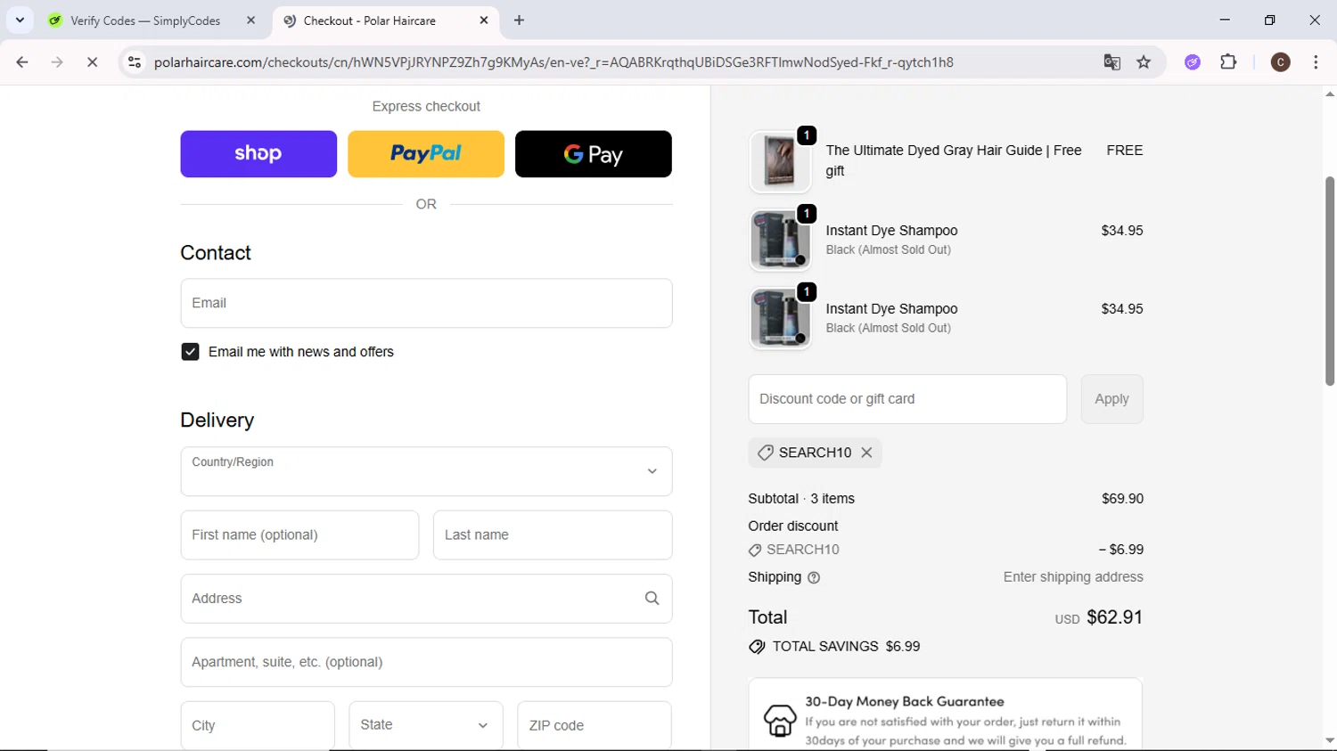Choose Google Pay express checkout
This screenshot has width=1337, height=751.
[594, 154]
